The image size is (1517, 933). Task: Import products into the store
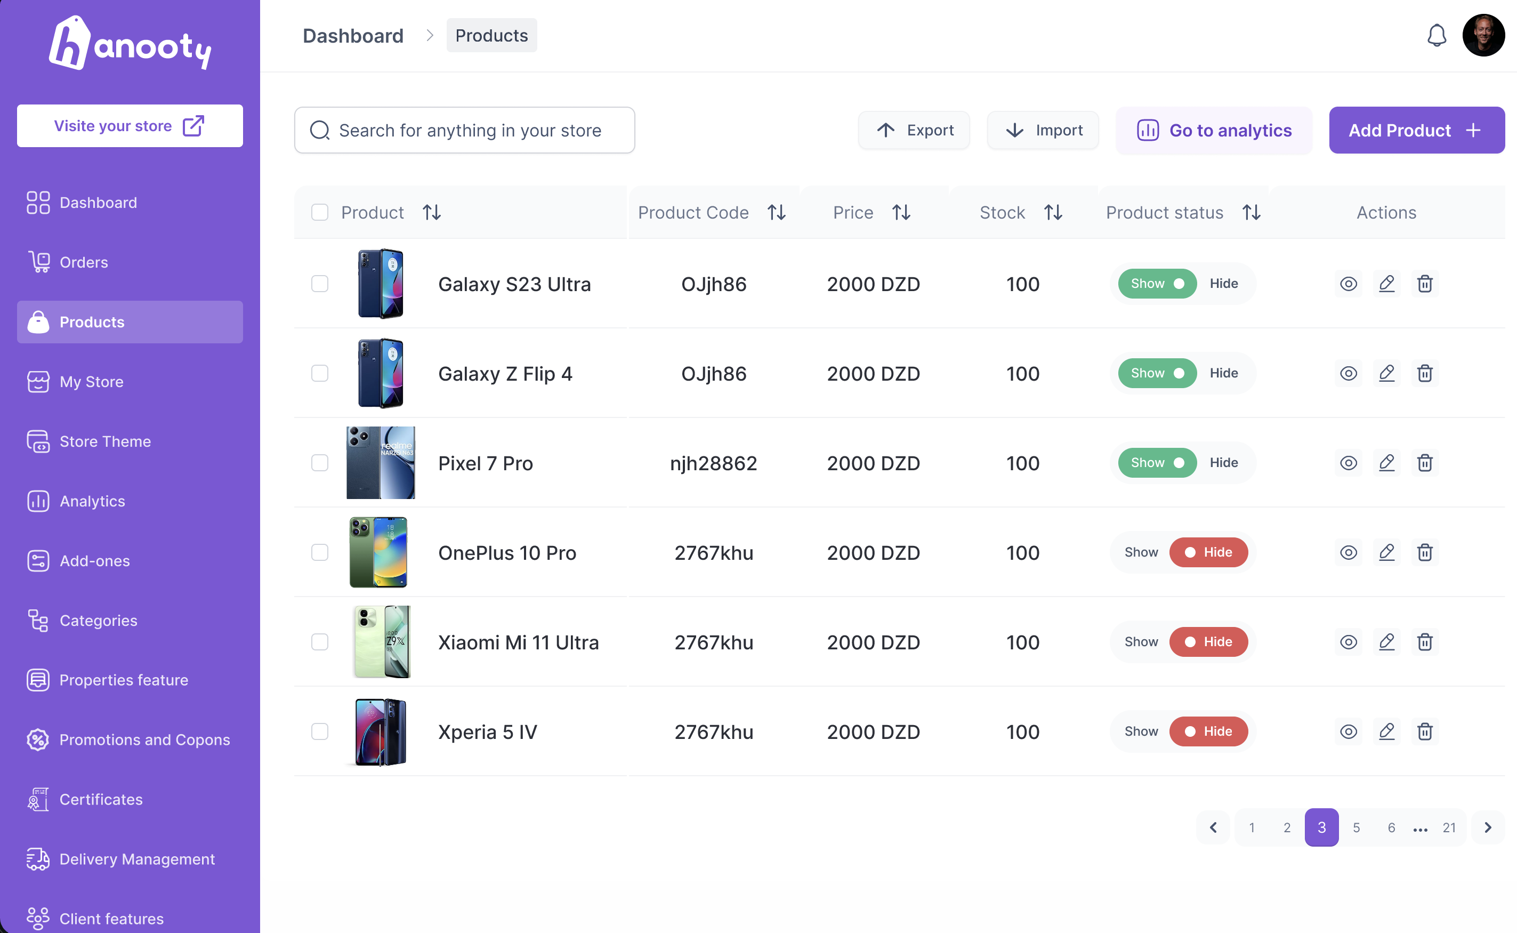point(1043,130)
